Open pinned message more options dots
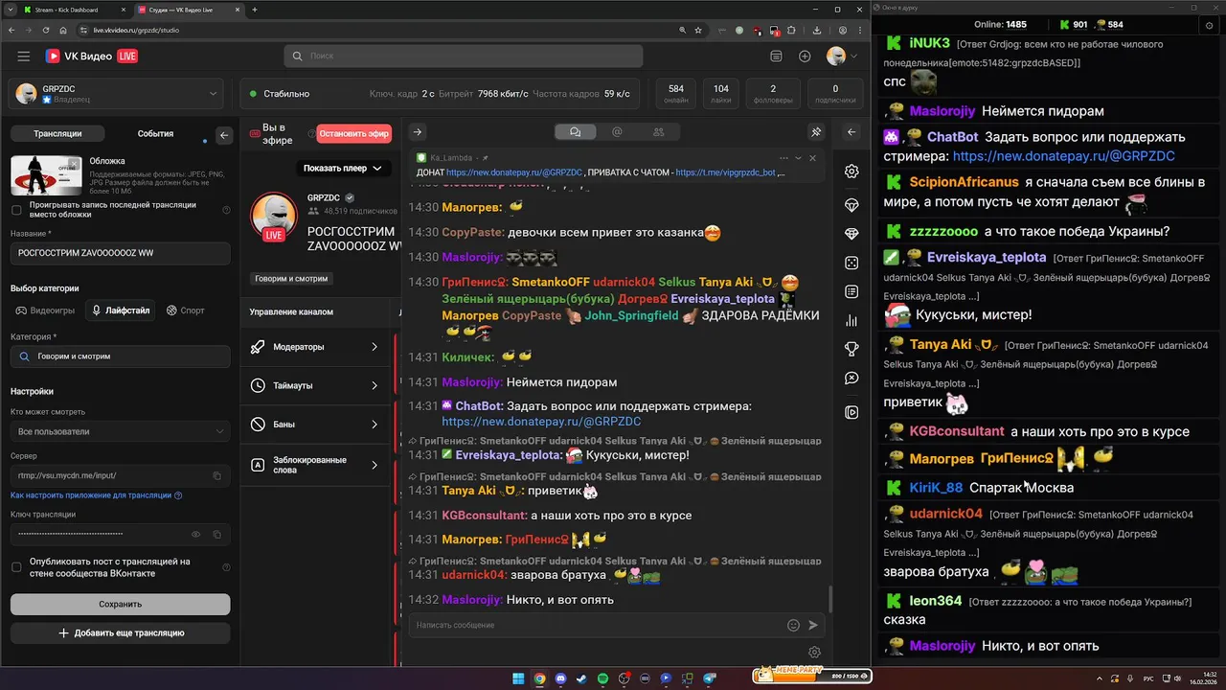This screenshot has width=1226, height=690. pos(783,158)
